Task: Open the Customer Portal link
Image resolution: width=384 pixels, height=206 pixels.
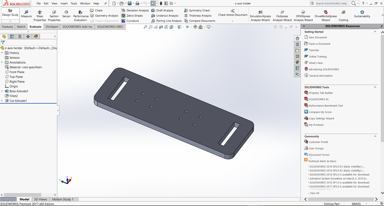Action: 318,142
